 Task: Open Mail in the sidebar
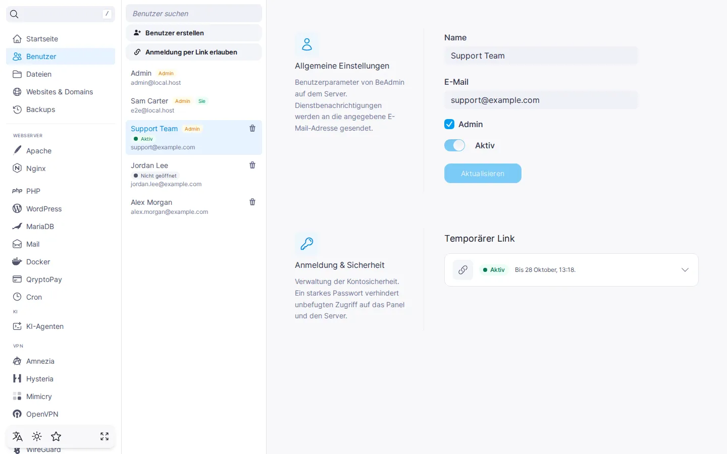pyautogui.click(x=61, y=244)
